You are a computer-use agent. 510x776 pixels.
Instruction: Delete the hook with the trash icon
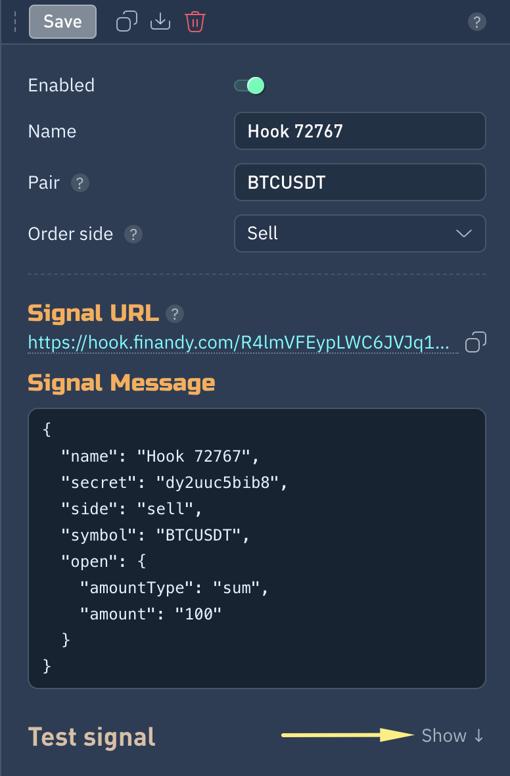pos(195,22)
